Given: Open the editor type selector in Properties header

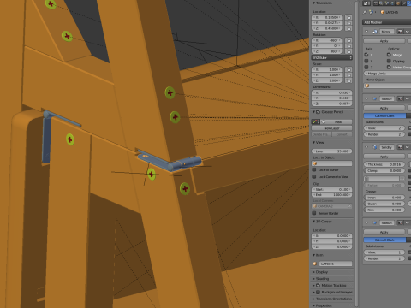Looking at the screenshot, I should 366,3.
